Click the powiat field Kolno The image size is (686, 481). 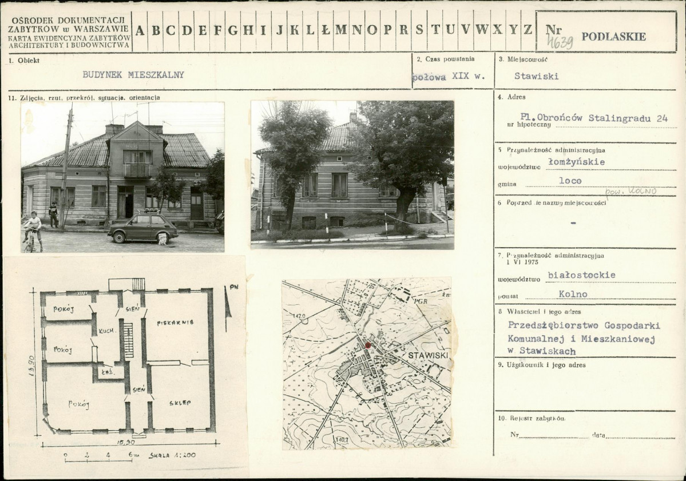[x=573, y=295]
